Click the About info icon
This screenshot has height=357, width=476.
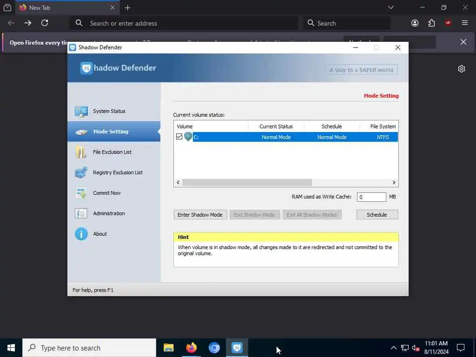81,234
